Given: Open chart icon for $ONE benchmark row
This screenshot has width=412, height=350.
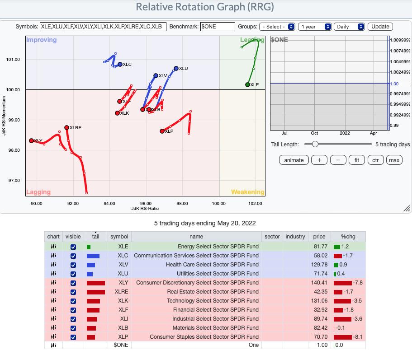Looking at the screenshot, I should pos(53,345).
